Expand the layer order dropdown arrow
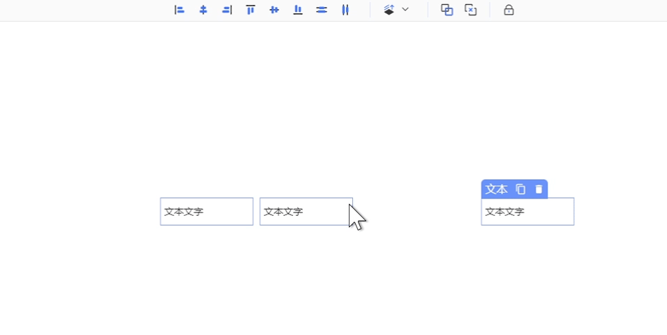This screenshot has height=335, width=667. [405, 10]
